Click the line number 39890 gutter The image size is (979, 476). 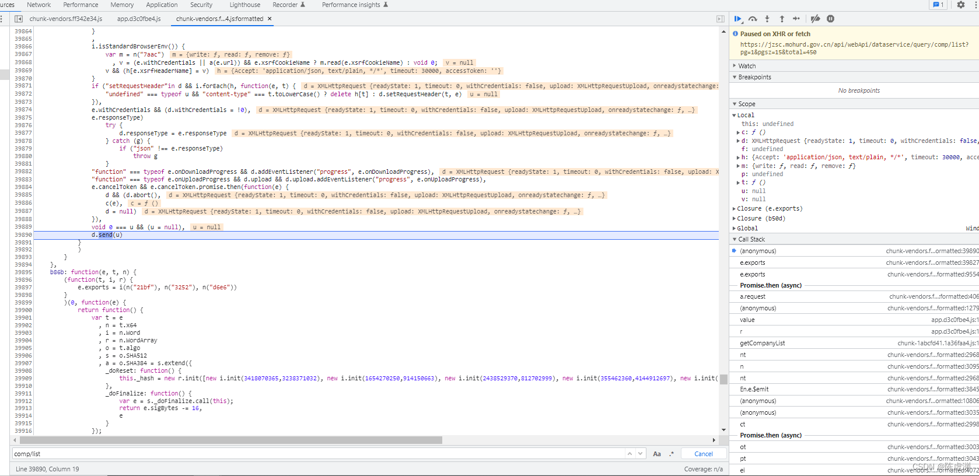tap(23, 235)
